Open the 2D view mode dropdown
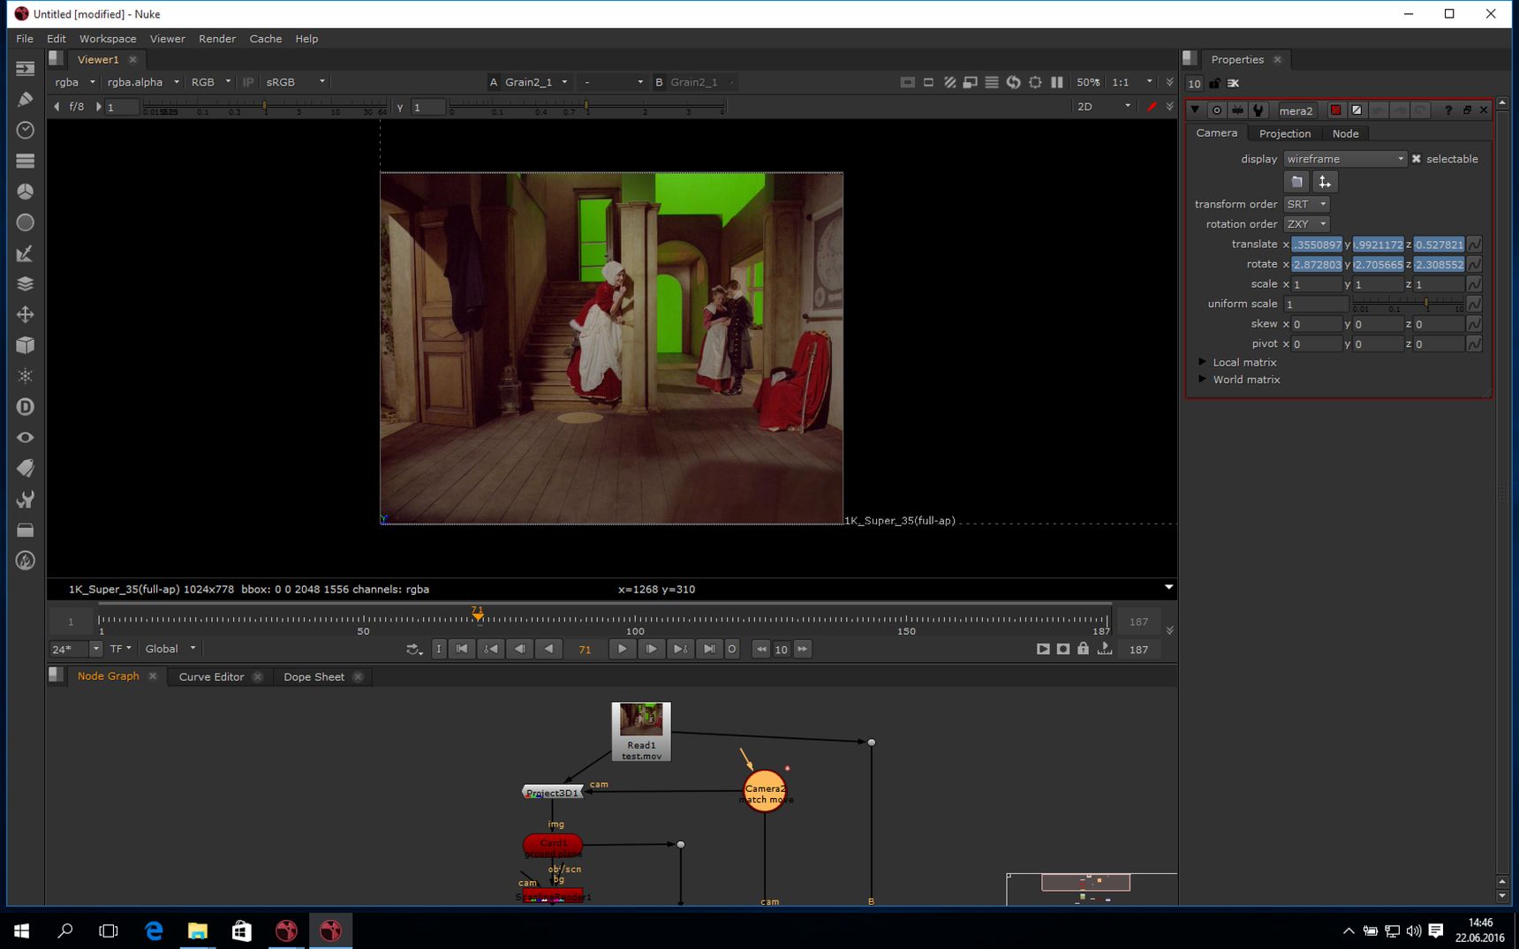This screenshot has width=1519, height=949. (x=1104, y=107)
